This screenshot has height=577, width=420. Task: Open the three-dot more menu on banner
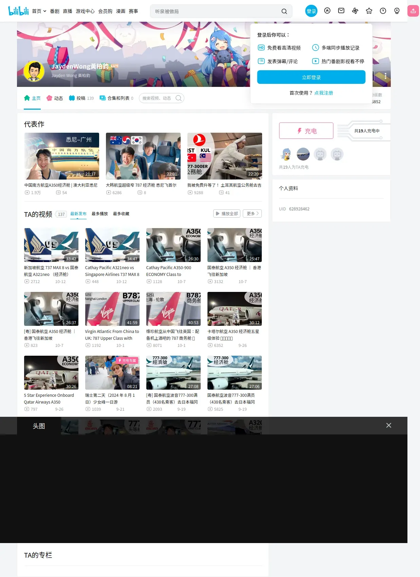tap(385, 76)
